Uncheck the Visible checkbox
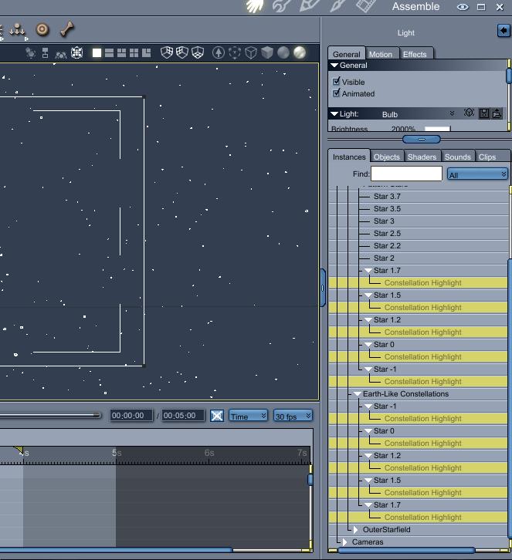 click(336, 82)
